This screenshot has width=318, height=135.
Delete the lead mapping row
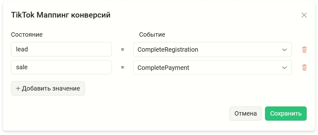click(x=304, y=49)
